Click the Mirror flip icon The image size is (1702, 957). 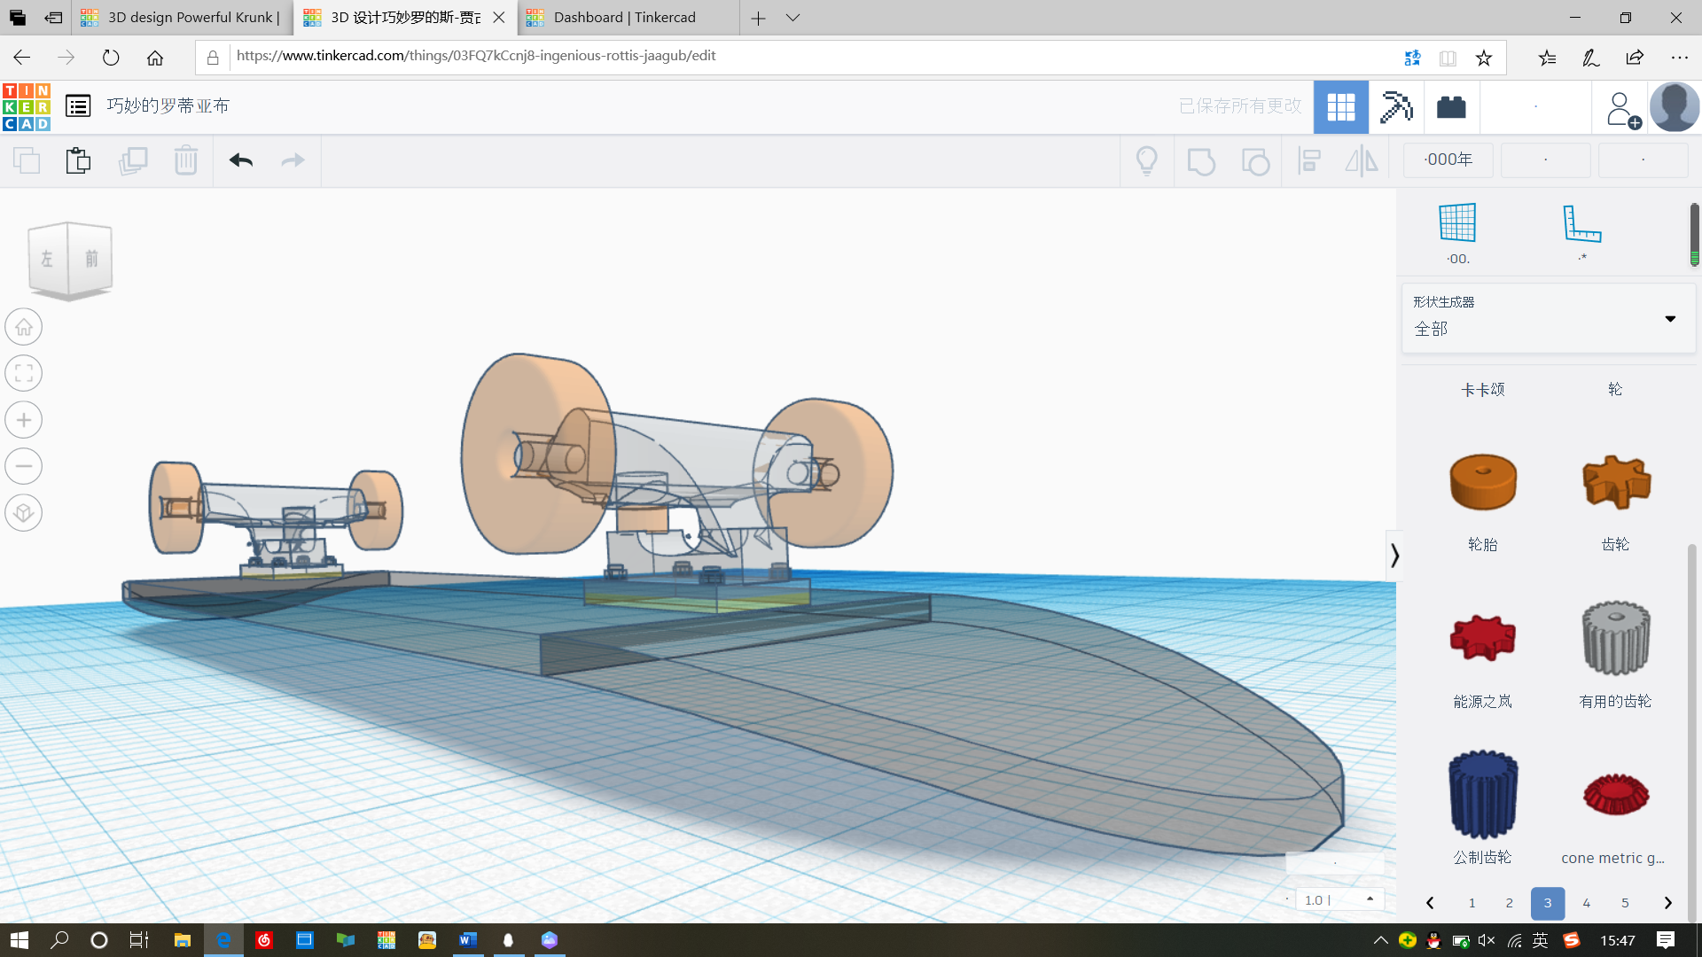pos(1362,160)
